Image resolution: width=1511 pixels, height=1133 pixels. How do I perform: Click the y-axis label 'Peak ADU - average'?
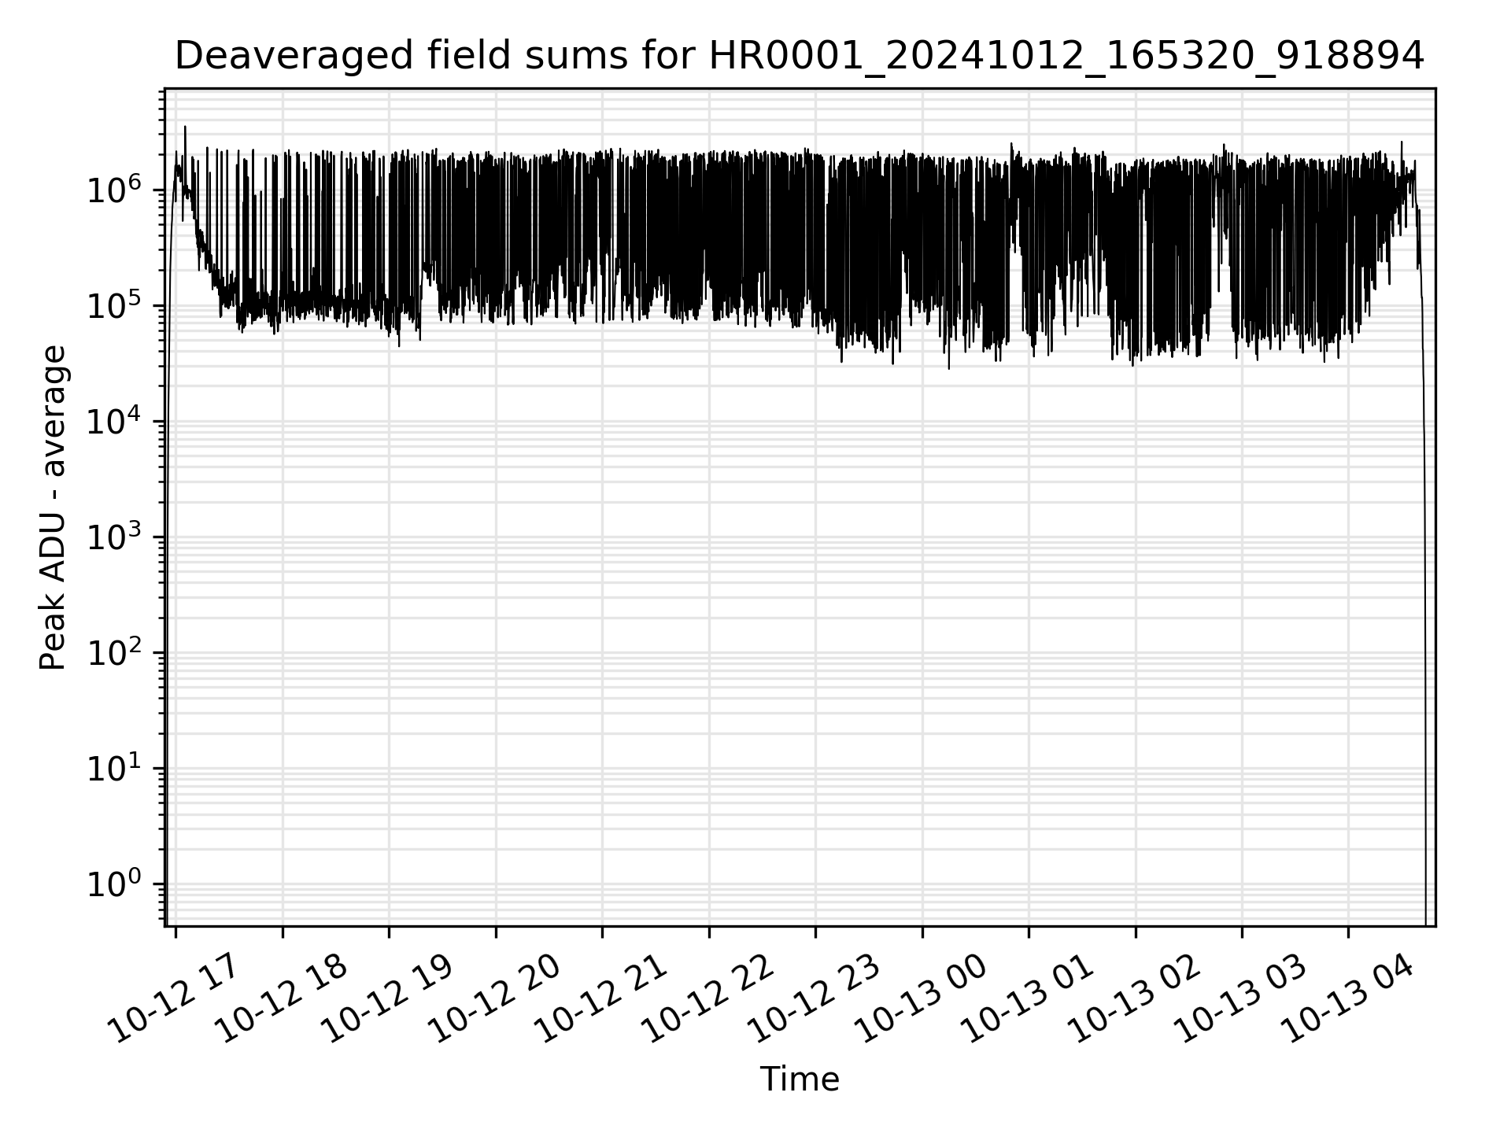pos(53,507)
